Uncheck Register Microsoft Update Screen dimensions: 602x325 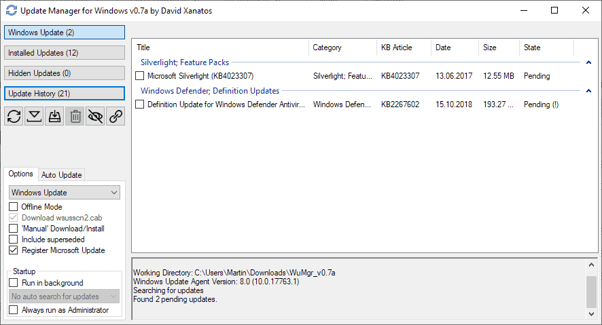pos(14,250)
